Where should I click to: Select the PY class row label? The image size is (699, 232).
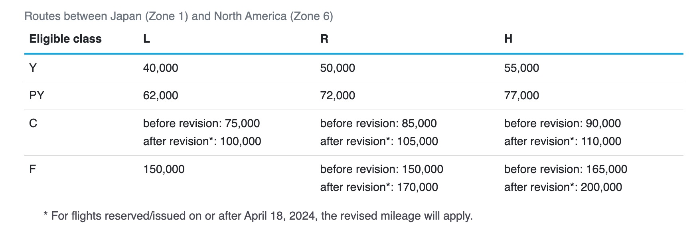point(37,96)
